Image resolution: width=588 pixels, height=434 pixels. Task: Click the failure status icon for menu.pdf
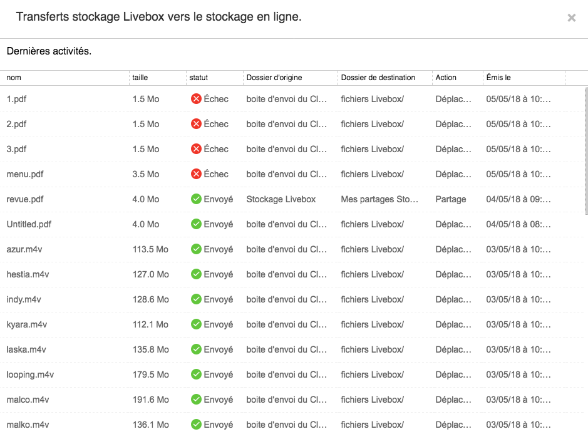(x=196, y=174)
